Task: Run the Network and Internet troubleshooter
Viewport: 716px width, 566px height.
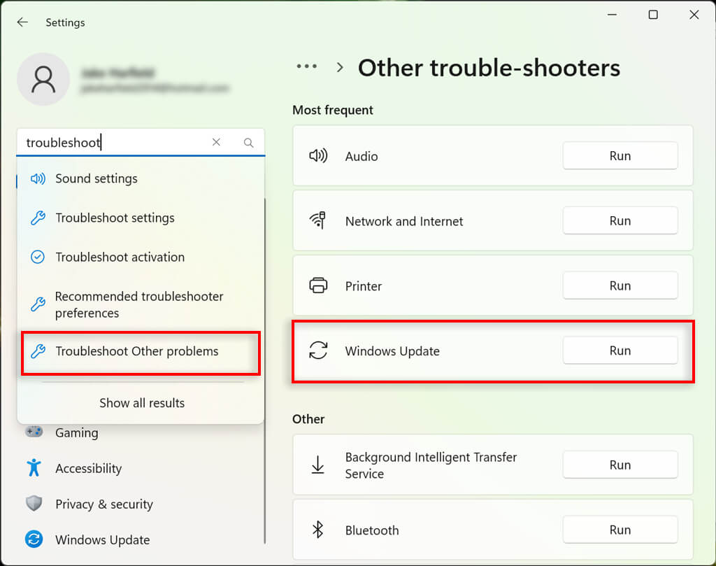Action: tap(620, 220)
